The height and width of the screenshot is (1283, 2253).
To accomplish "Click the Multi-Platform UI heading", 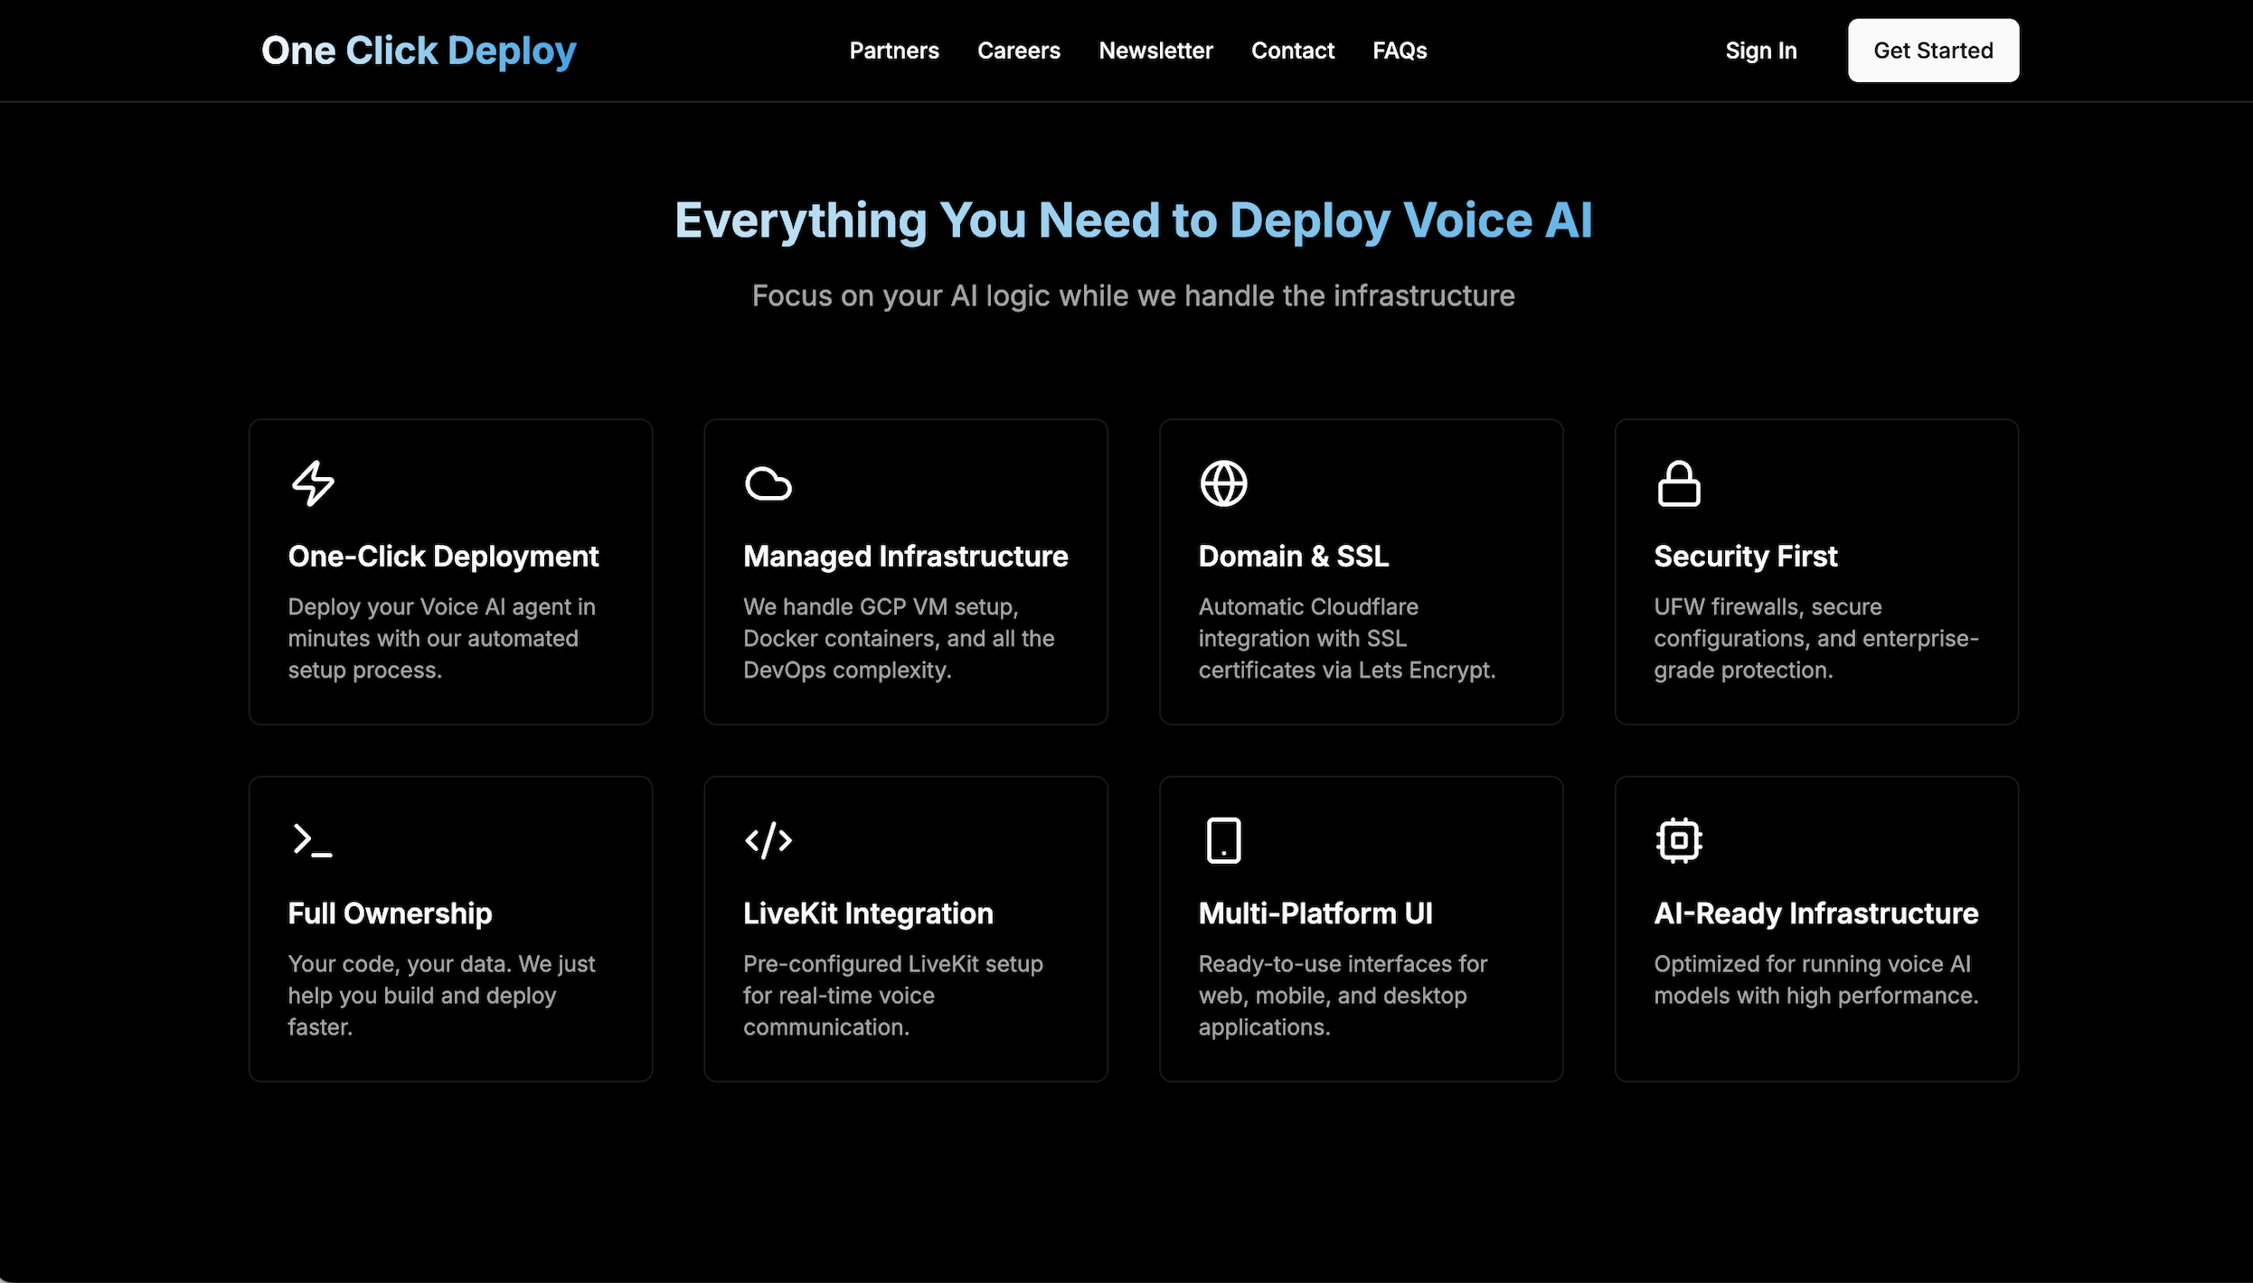I will coord(1315,913).
